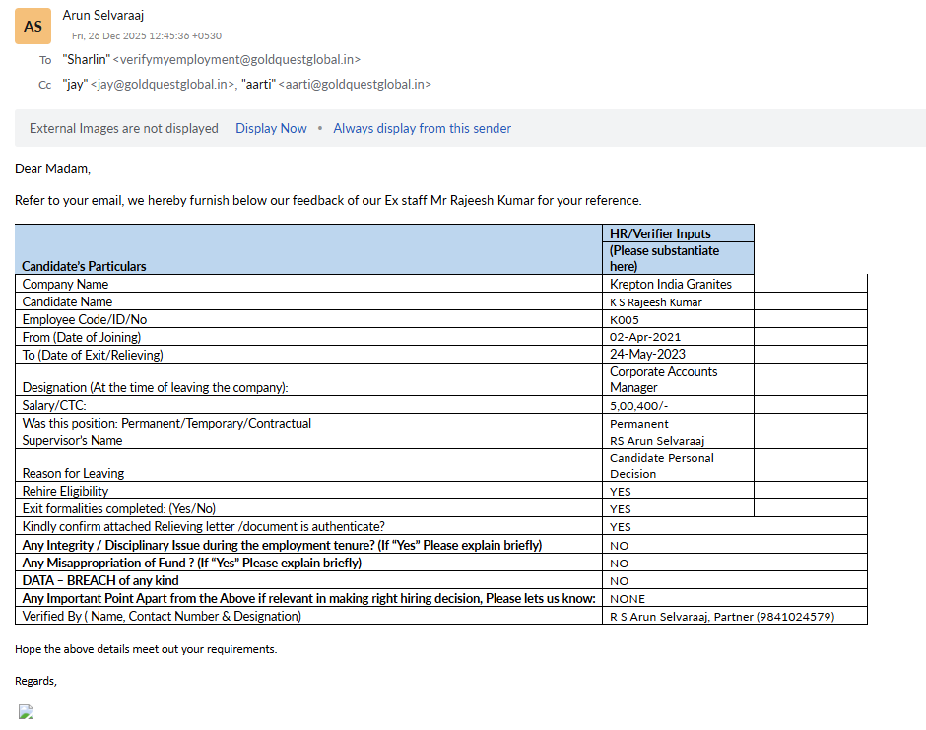Click the relieving date 24-May-2023
The width and height of the screenshot is (926, 730).
(x=647, y=355)
